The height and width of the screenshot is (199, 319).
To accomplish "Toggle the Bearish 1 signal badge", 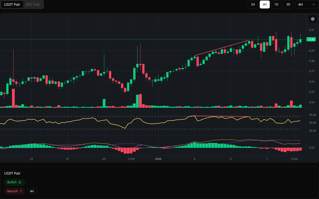I will pos(14,191).
